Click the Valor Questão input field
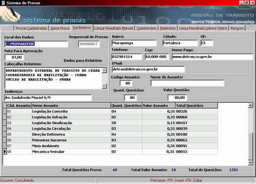The height and width of the screenshot is (184, 256). pyautogui.click(x=177, y=97)
